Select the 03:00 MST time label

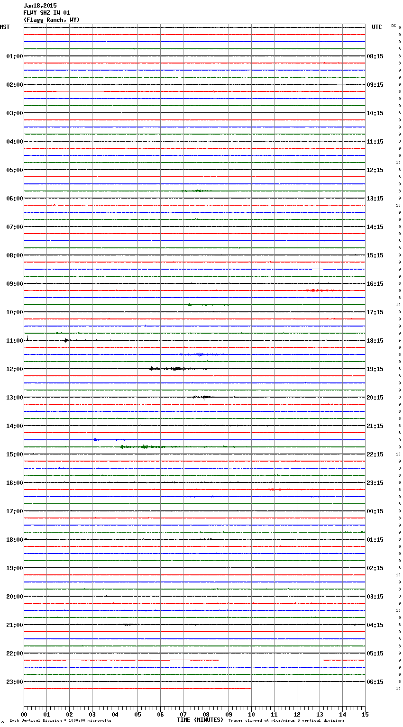pos(15,113)
